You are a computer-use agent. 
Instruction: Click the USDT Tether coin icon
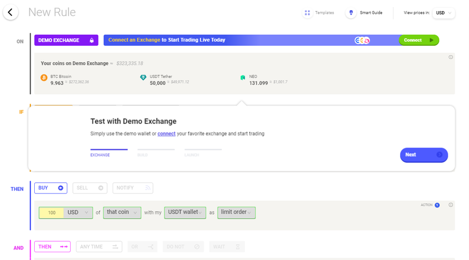[143, 78]
